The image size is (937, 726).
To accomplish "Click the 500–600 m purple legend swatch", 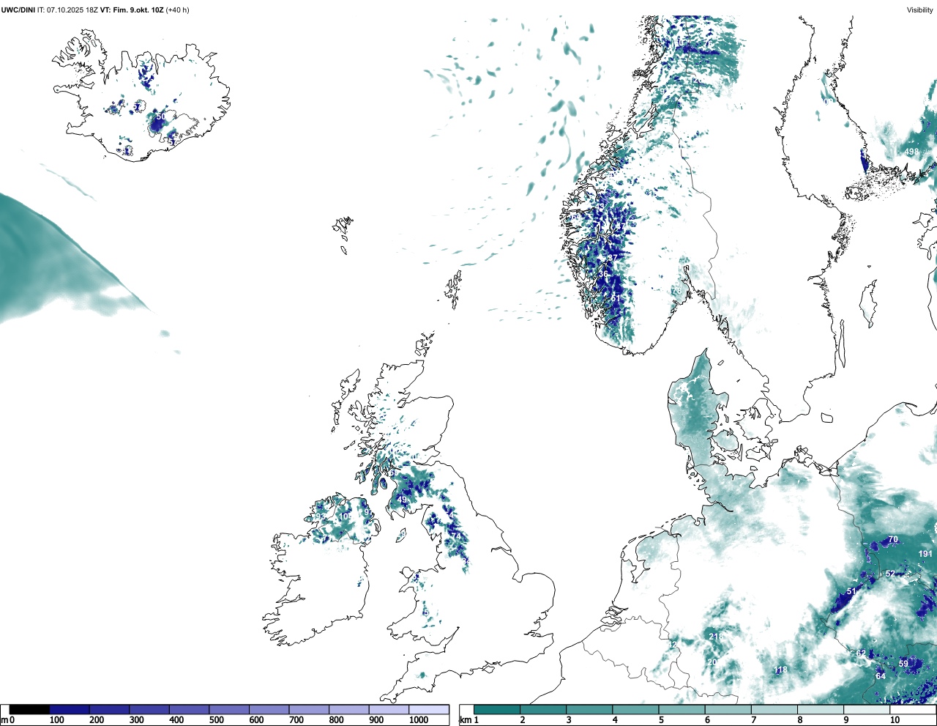I will 230,710.
